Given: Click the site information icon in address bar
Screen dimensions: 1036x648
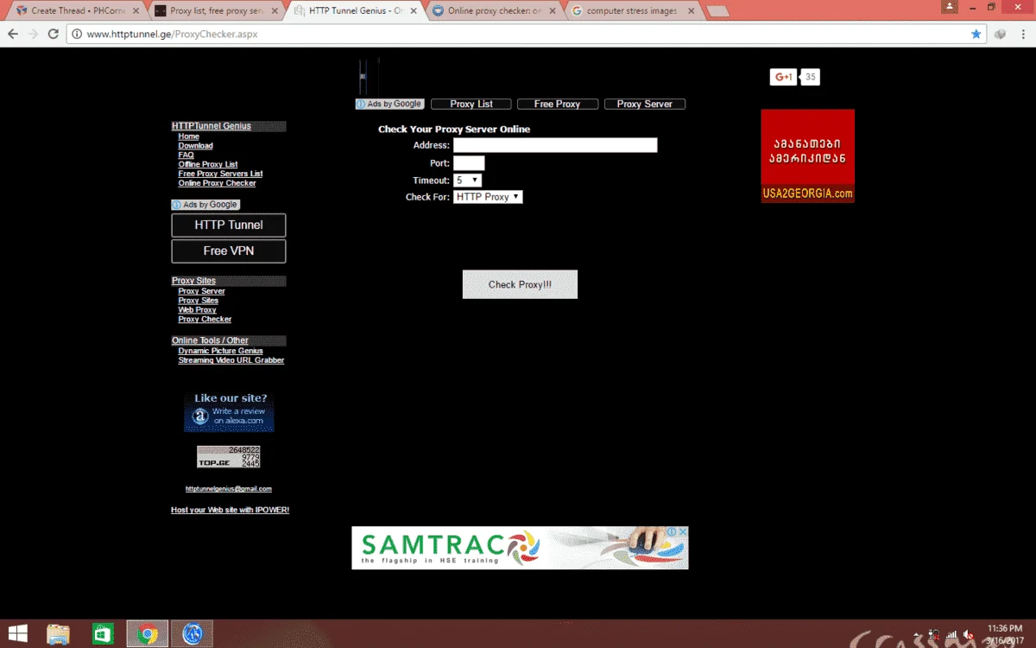Looking at the screenshot, I should (x=76, y=34).
